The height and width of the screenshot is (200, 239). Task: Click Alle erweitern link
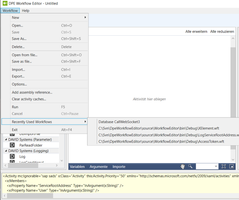pyautogui.click(x=196, y=31)
